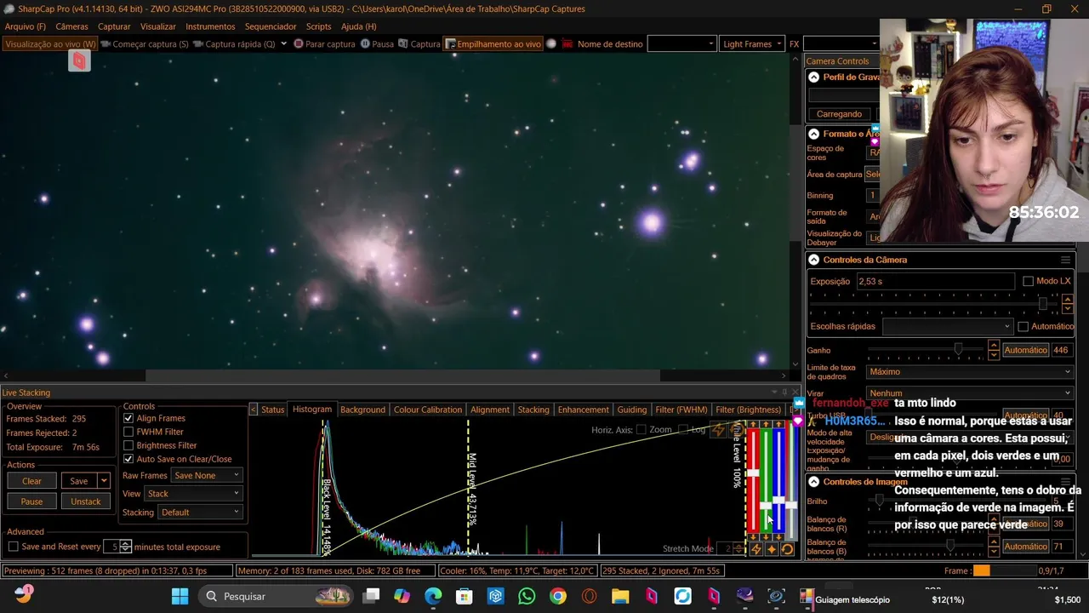Click the red colour level slider handle
Screen dimensions: 1089x613
pos(753,473)
